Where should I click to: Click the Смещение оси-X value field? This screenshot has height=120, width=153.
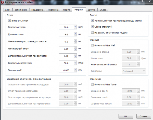[x=129, y=91]
